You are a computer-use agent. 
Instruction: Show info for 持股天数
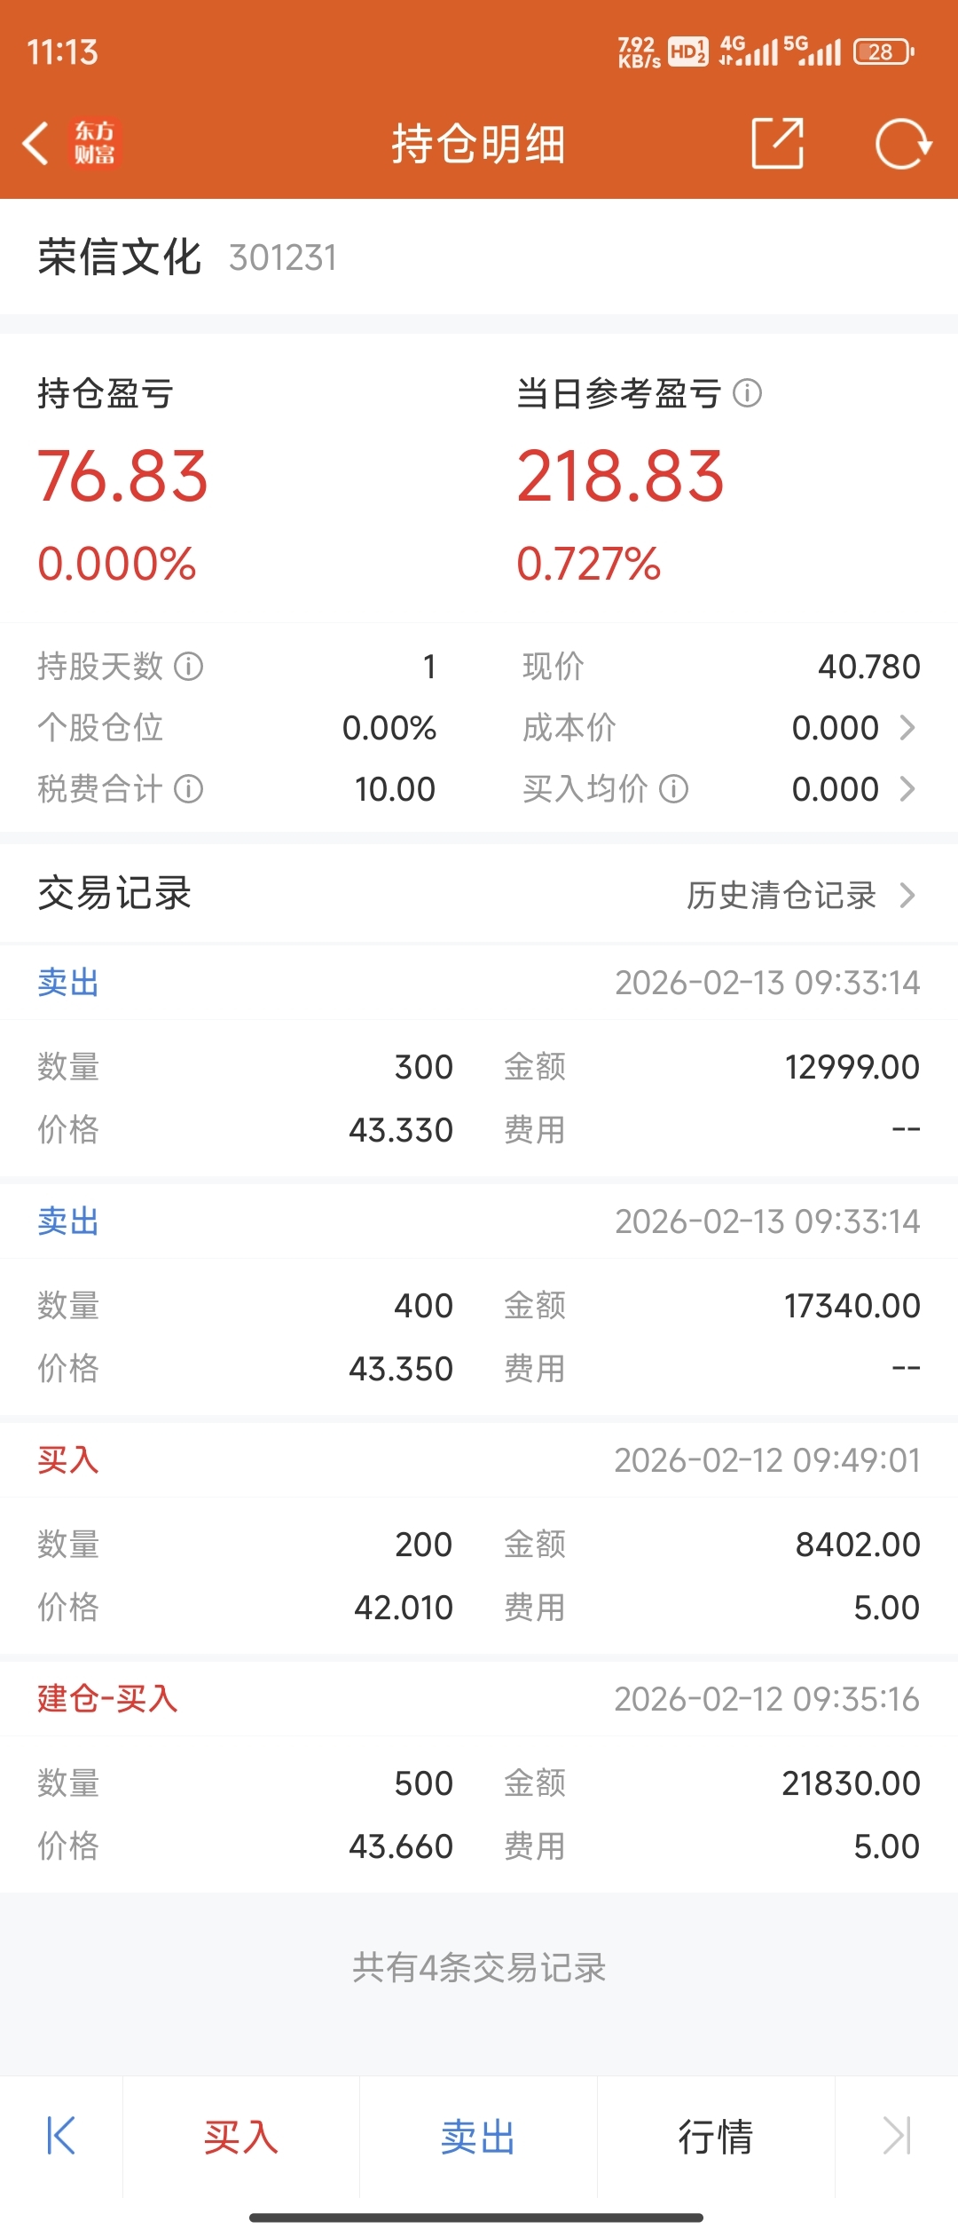189,666
